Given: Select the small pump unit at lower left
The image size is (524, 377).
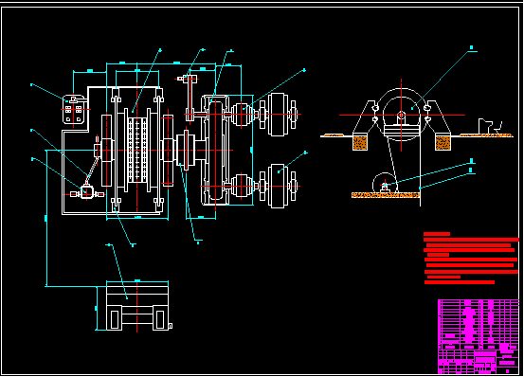Looking at the screenshot, I should 86,193.
